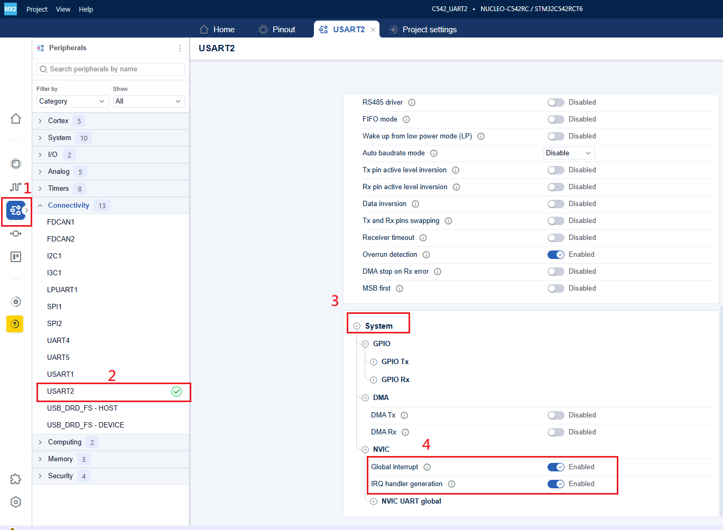
Task: Open the Help menu
Action: tap(86, 9)
